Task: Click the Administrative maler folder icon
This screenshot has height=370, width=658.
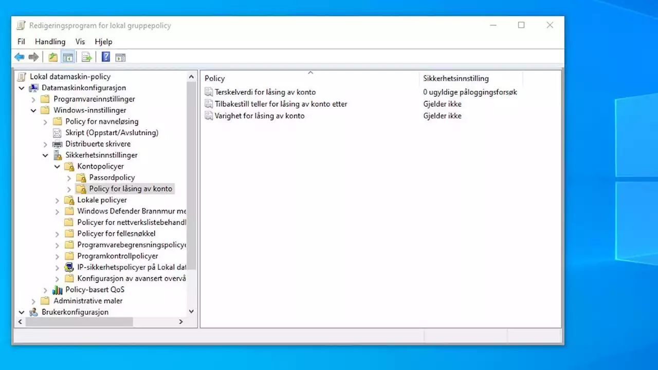Action: tap(45, 301)
